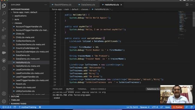Click the circled exclamation icon in activity bar
195x110 pixels.
click(x=4, y=68)
